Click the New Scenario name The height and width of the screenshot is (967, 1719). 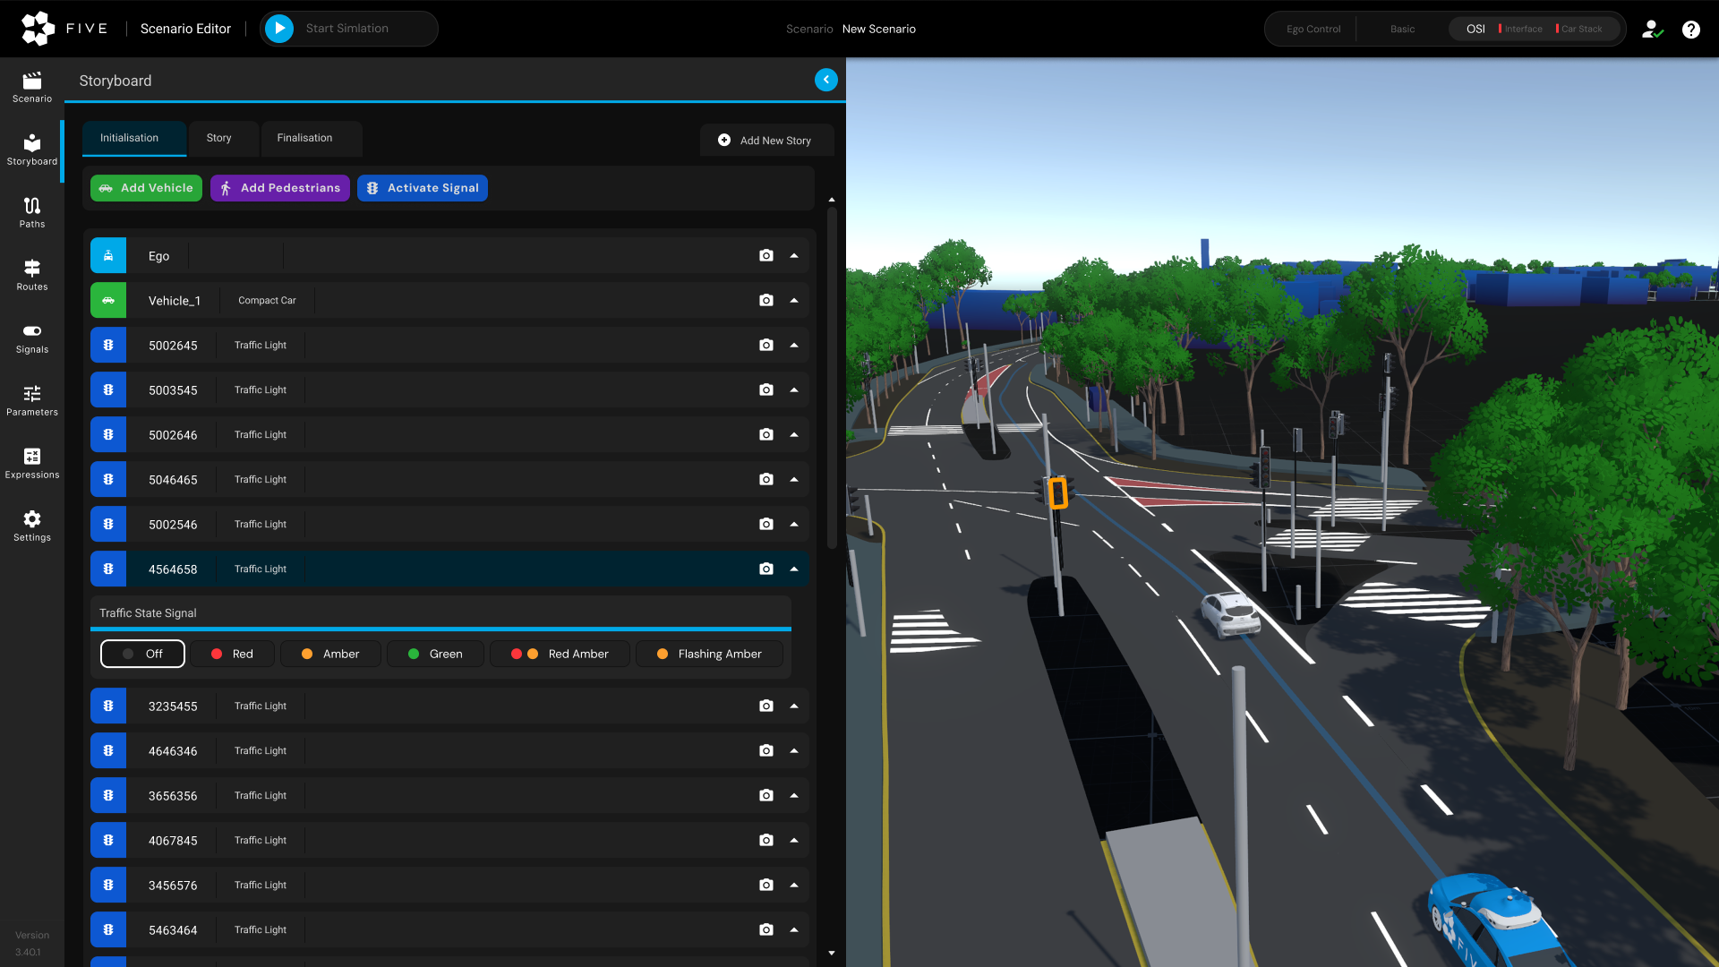coord(878,29)
